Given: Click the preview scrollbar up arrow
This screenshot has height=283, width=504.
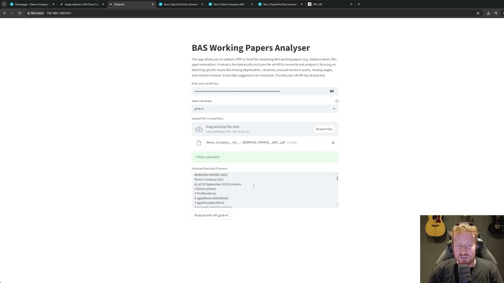Looking at the screenshot, I should 337,173.
